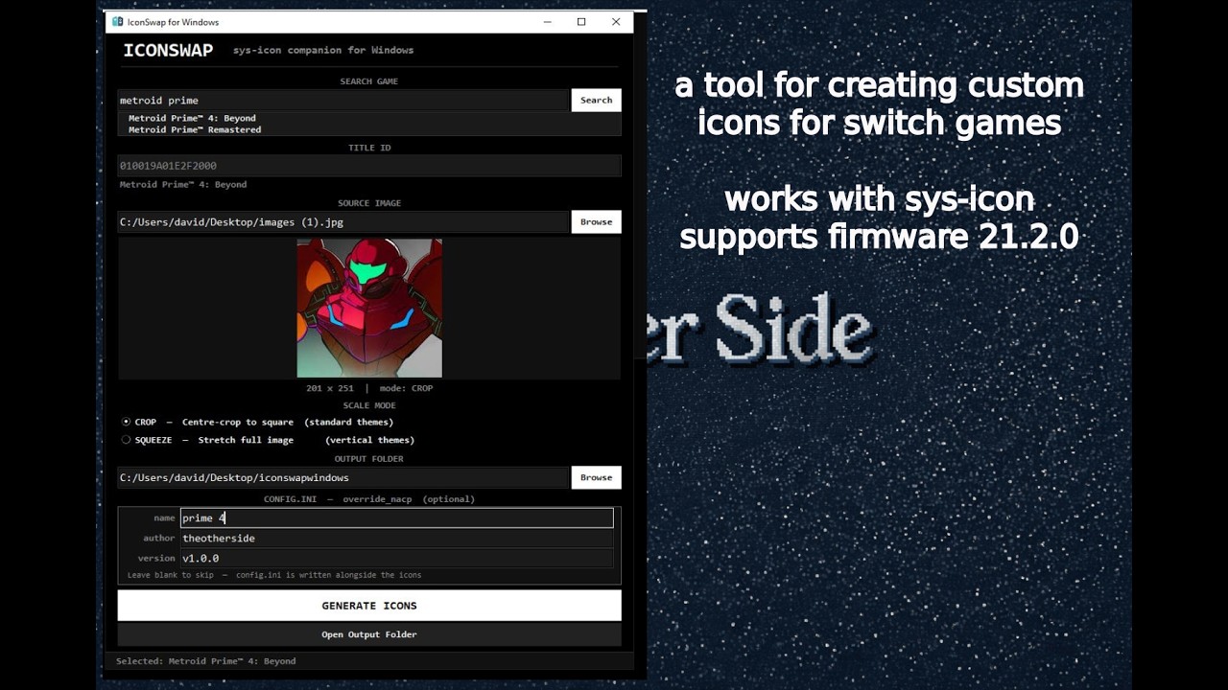
Task: Click the Samus preview image
Action: tap(369, 309)
